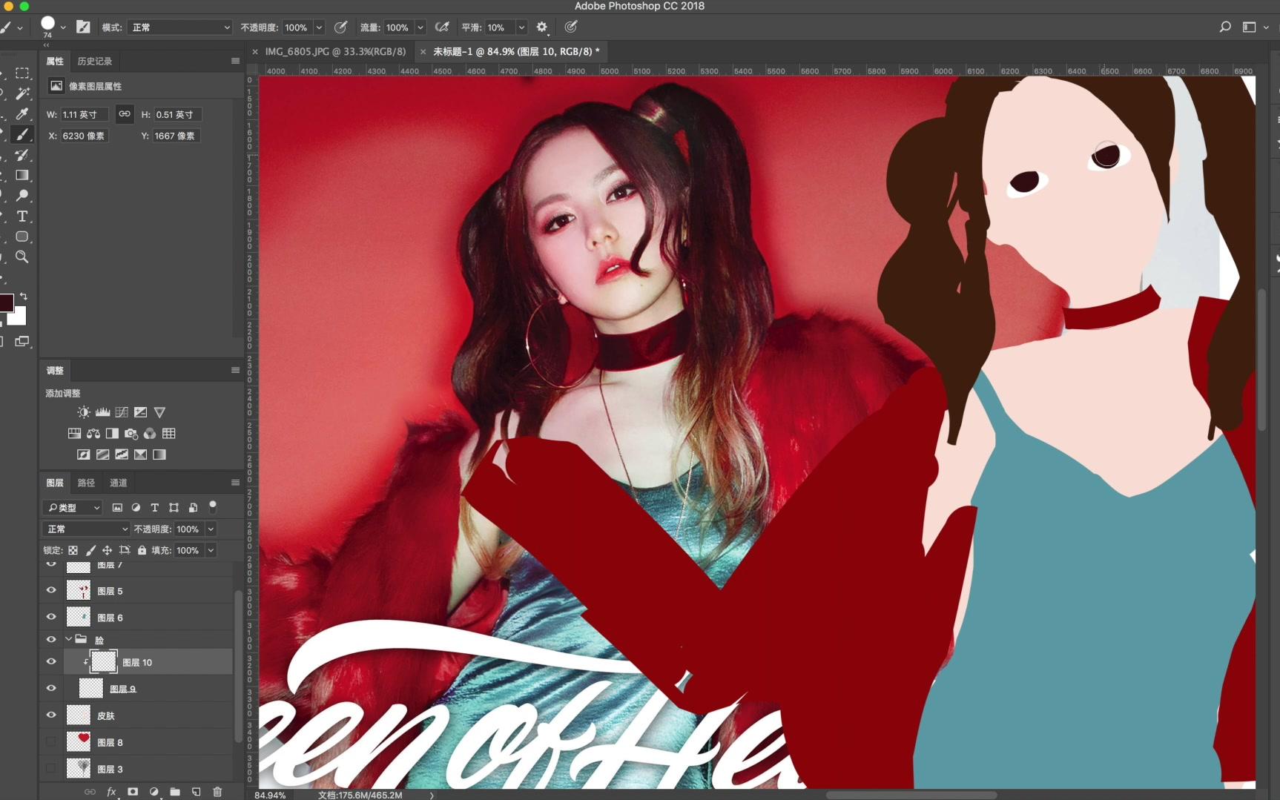Add Color Lookup adjustment
Screen dimensions: 1280x800
click(169, 434)
